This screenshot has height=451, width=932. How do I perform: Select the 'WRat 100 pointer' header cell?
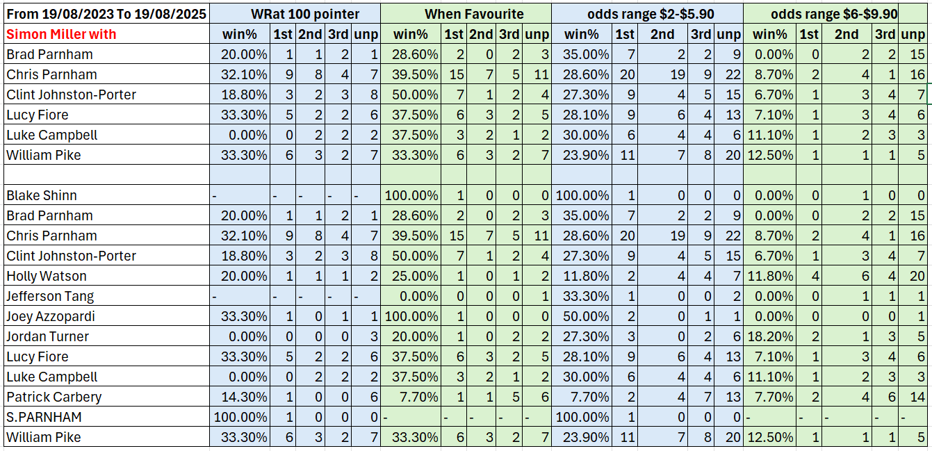pyautogui.click(x=295, y=13)
